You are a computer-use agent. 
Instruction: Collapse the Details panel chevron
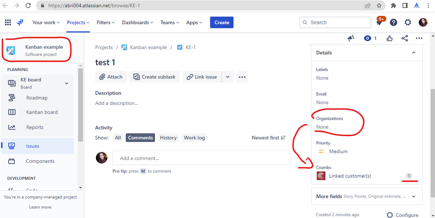point(414,53)
